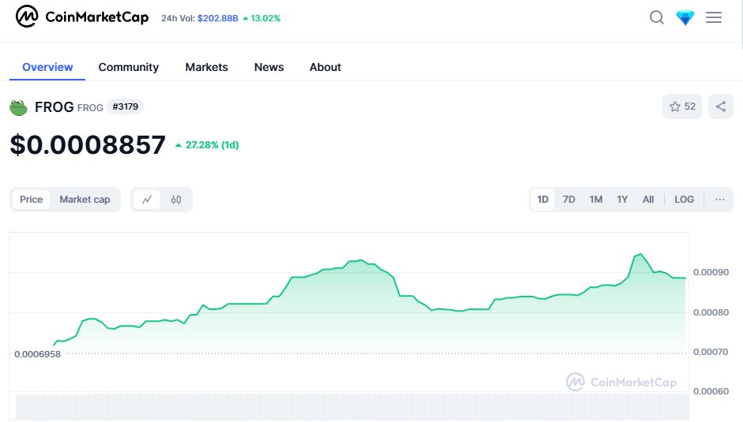Click the 0.00060 axis label
This screenshot has height=422, width=743.
point(711,391)
